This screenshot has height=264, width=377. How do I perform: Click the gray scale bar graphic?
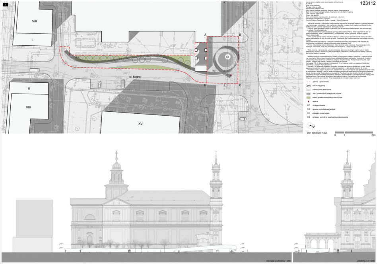[x=354, y=132]
